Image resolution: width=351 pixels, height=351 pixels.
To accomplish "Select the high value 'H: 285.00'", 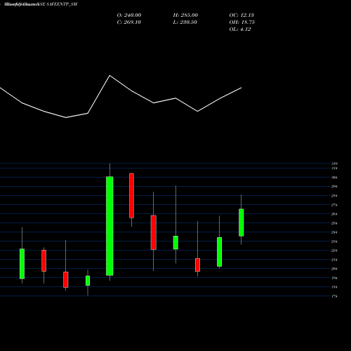I will (x=185, y=15).
